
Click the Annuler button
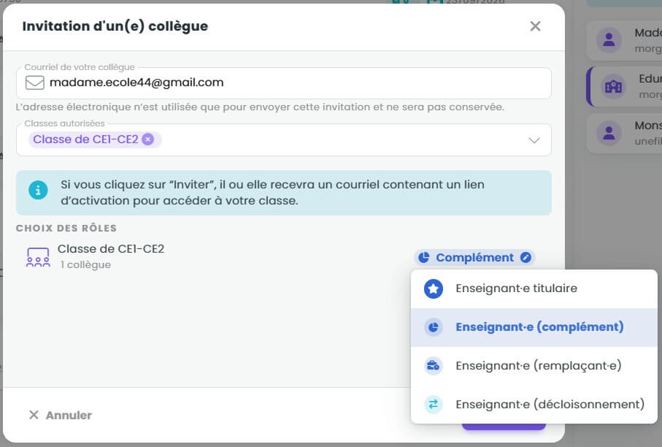pyautogui.click(x=61, y=416)
